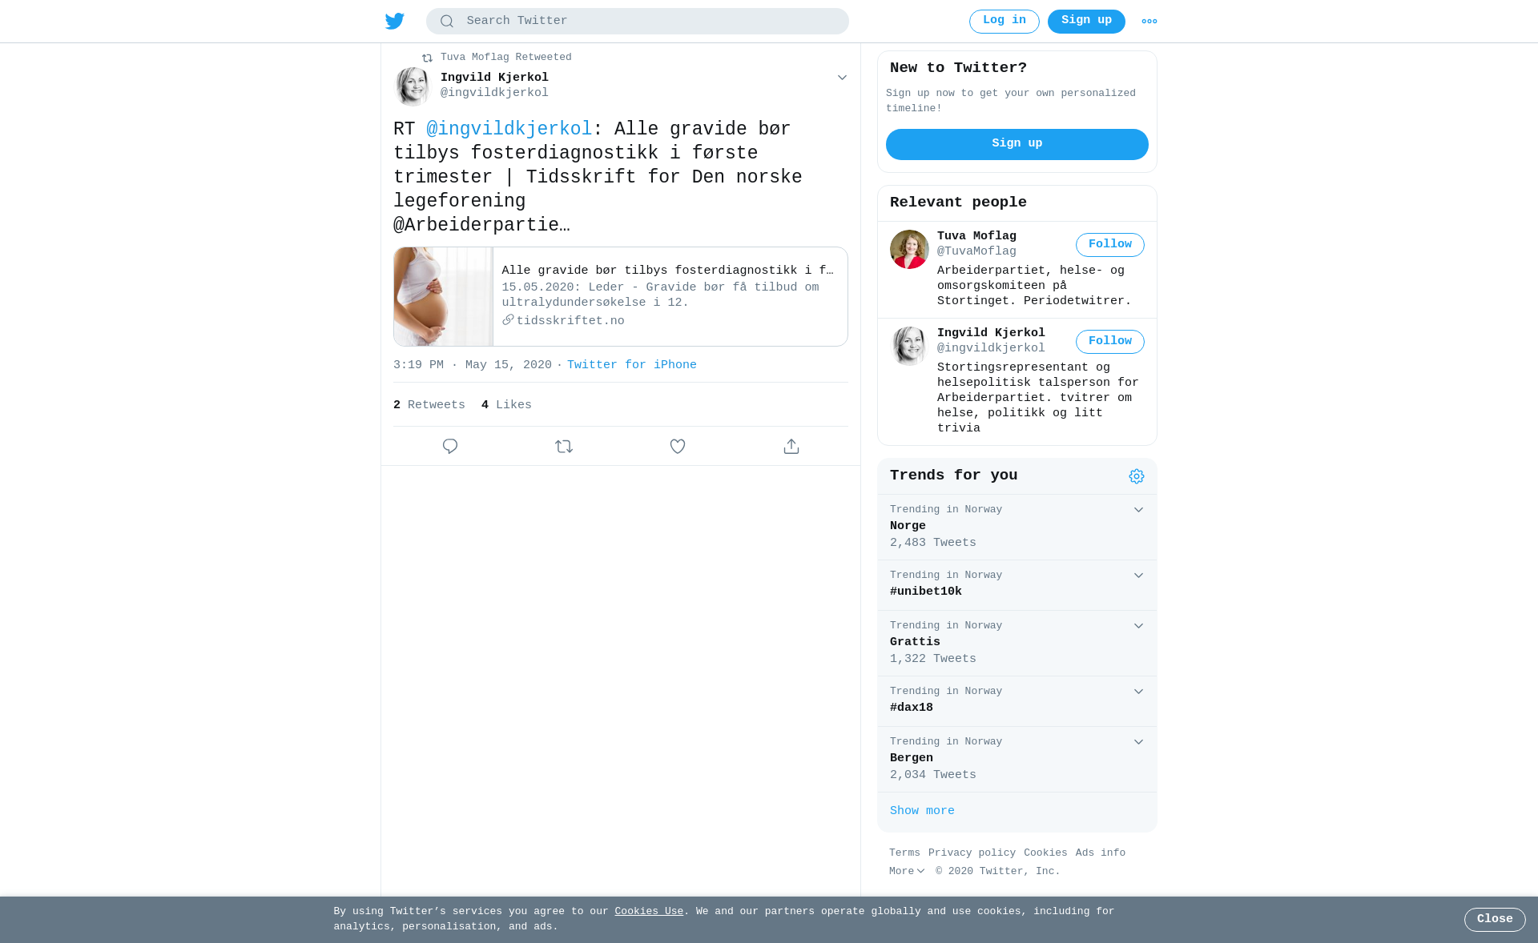
Task: Click the Twitter bird home logo
Action: pos(395,21)
